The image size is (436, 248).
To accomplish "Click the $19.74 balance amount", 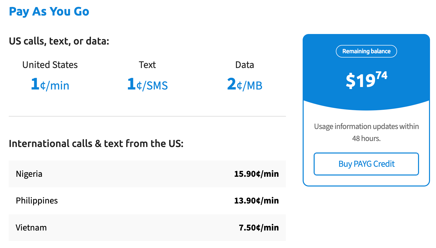I will 366,80.
